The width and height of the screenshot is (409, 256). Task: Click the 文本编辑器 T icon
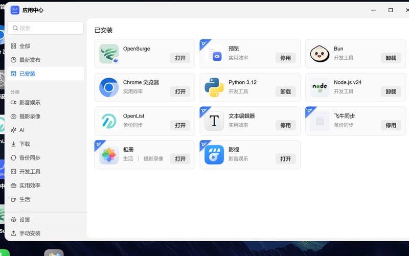pos(214,121)
